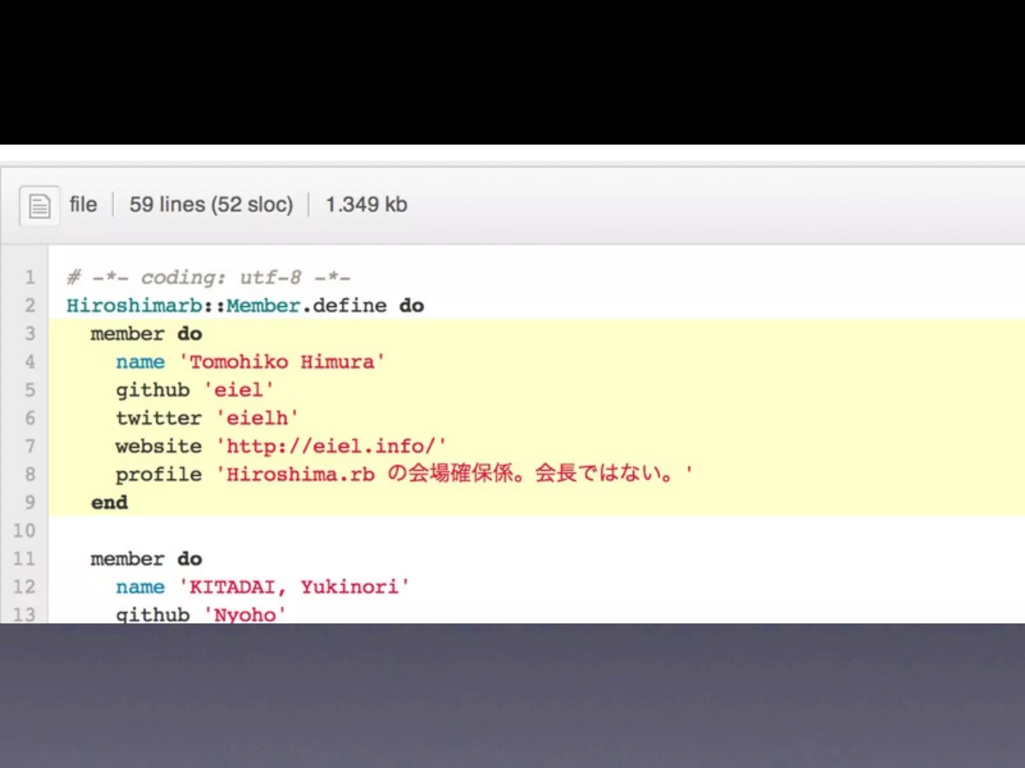Click the 'eielh' twitter string
Screen dimensions: 1025x768
(x=257, y=418)
